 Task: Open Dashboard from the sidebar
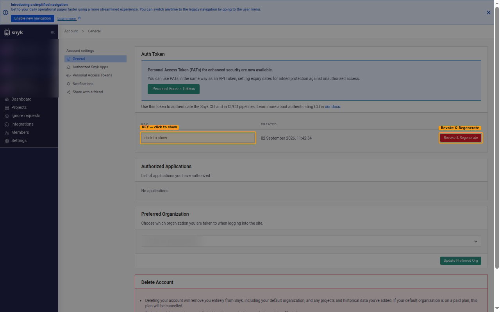pyautogui.click(x=21, y=99)
